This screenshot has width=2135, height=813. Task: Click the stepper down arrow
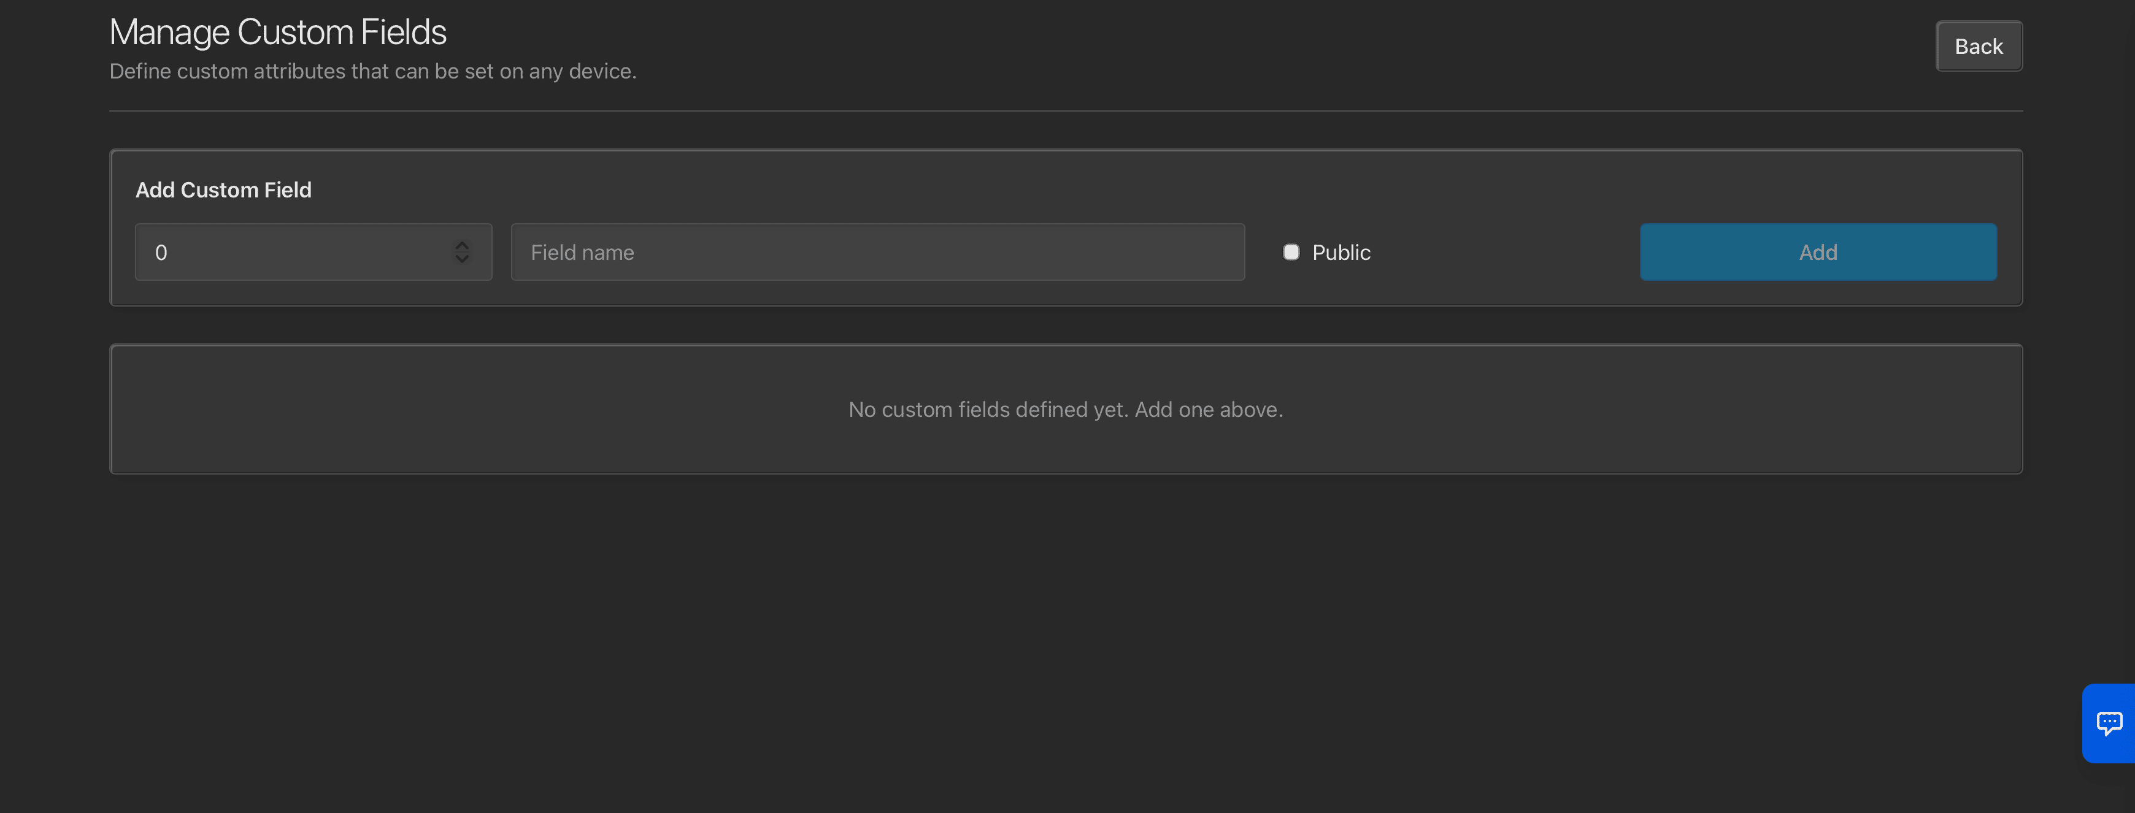click(x=461, y=259)
